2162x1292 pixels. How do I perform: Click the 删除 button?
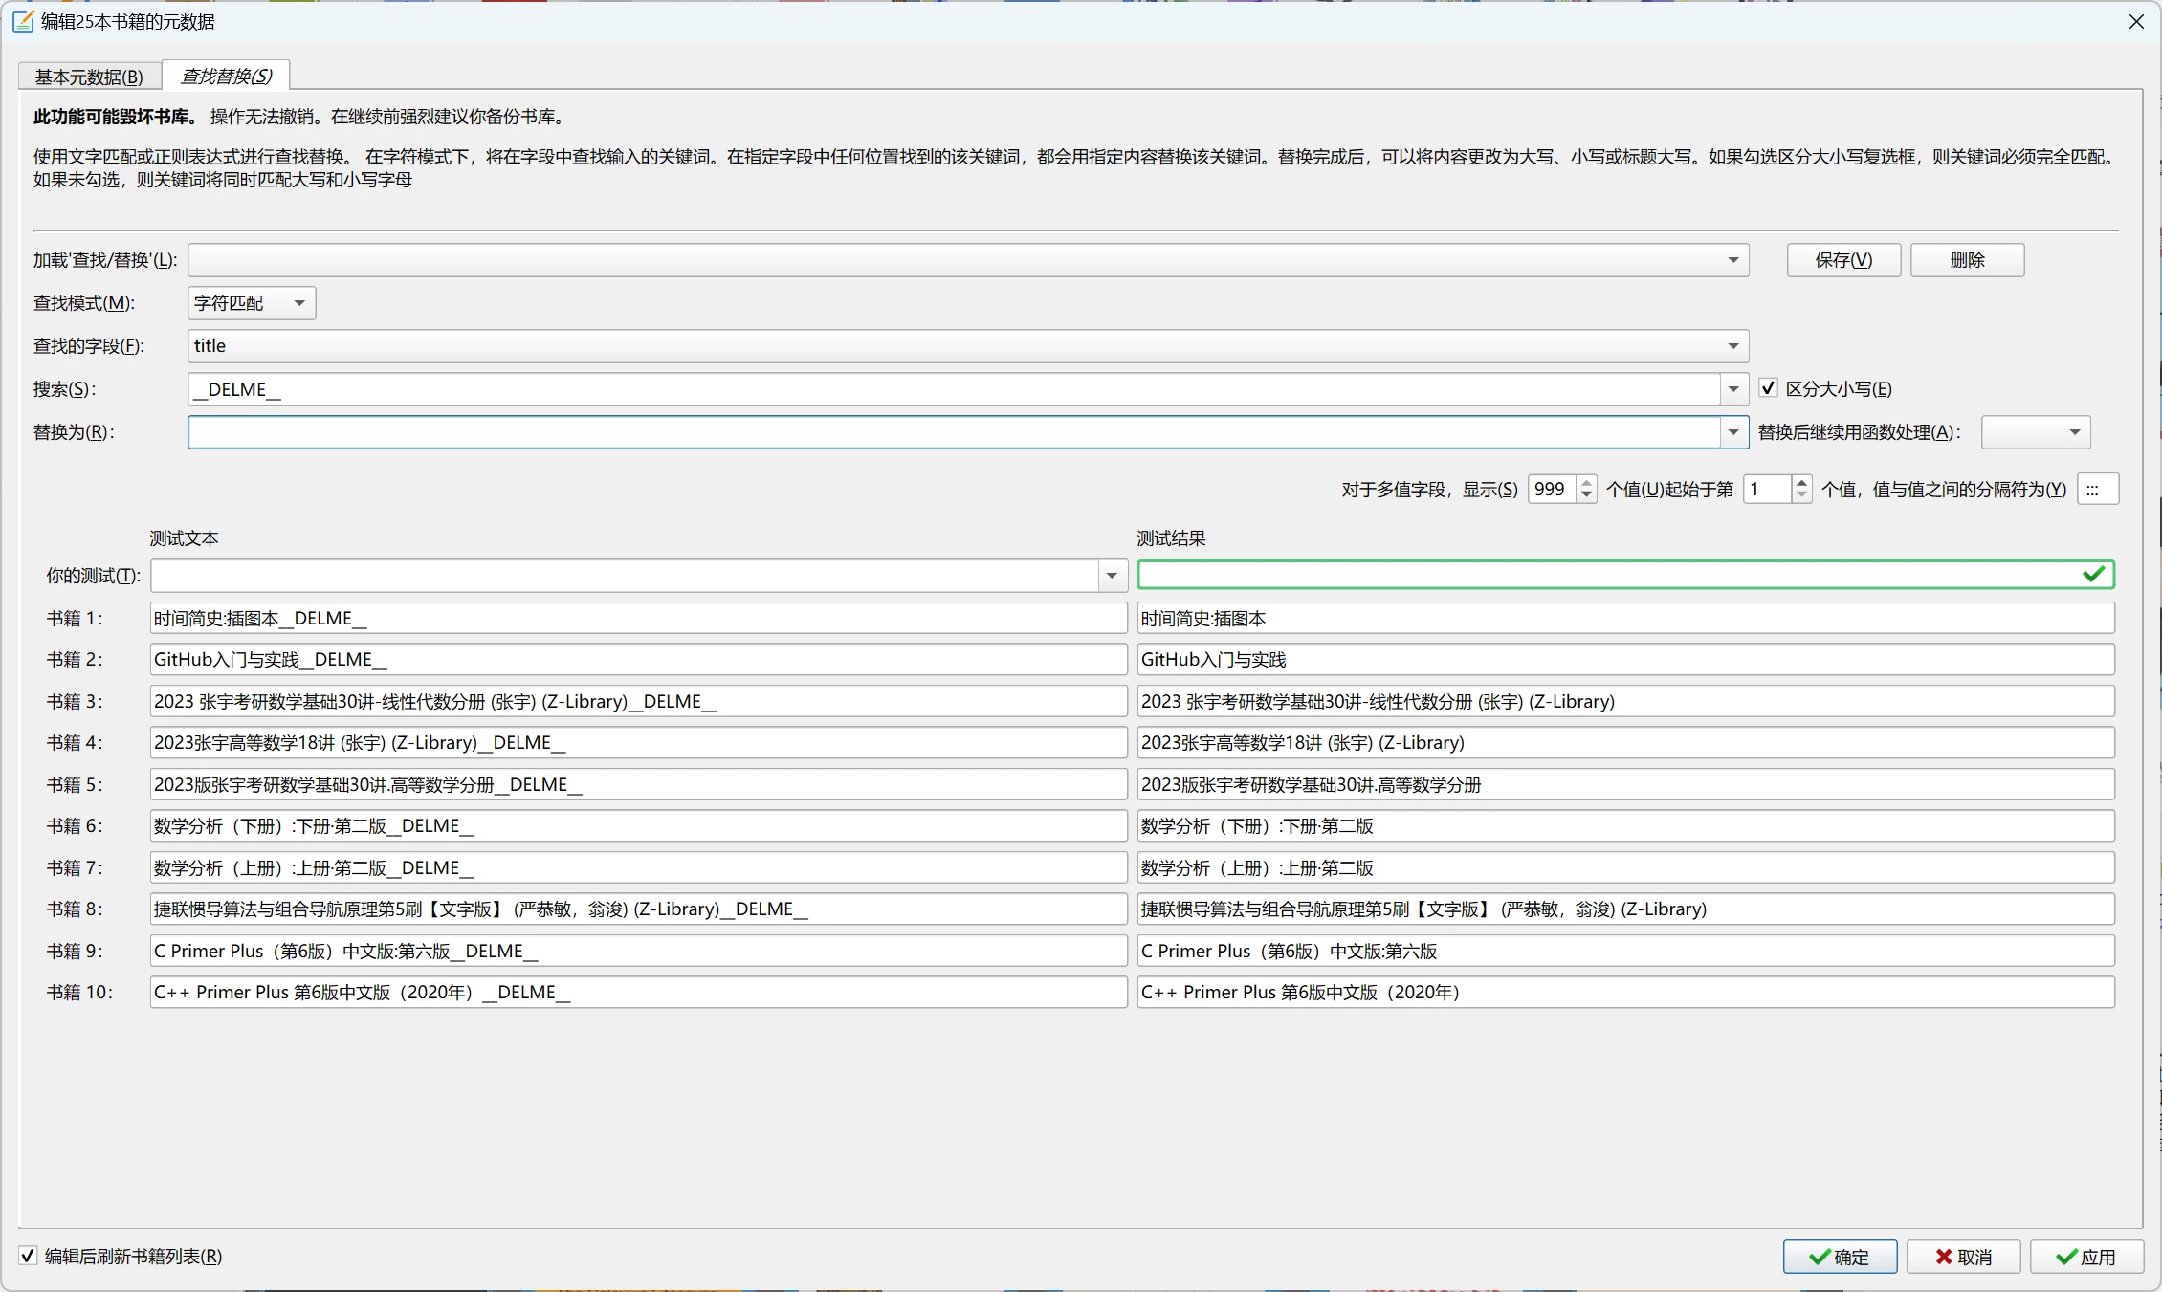click(x=1967, y=260)
